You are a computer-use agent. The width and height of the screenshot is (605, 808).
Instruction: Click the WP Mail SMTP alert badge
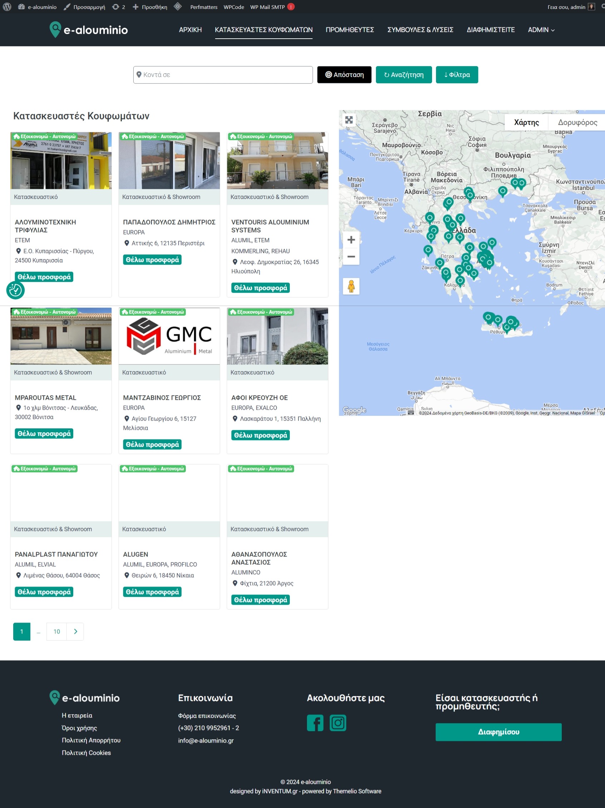point(291,7)
